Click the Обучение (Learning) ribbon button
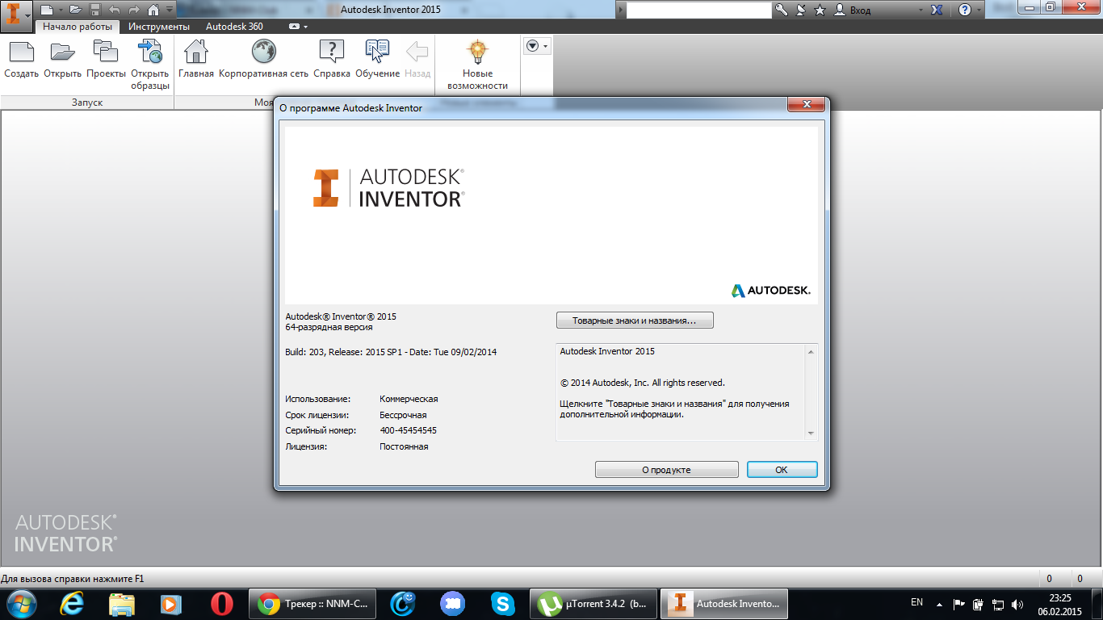This screenshot has width=1103, height=620. (377, 59)
